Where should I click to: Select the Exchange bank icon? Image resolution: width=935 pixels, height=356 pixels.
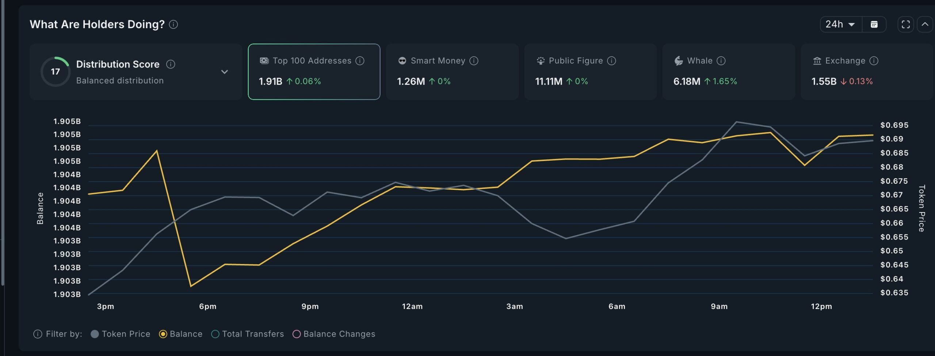pos(817,61)
